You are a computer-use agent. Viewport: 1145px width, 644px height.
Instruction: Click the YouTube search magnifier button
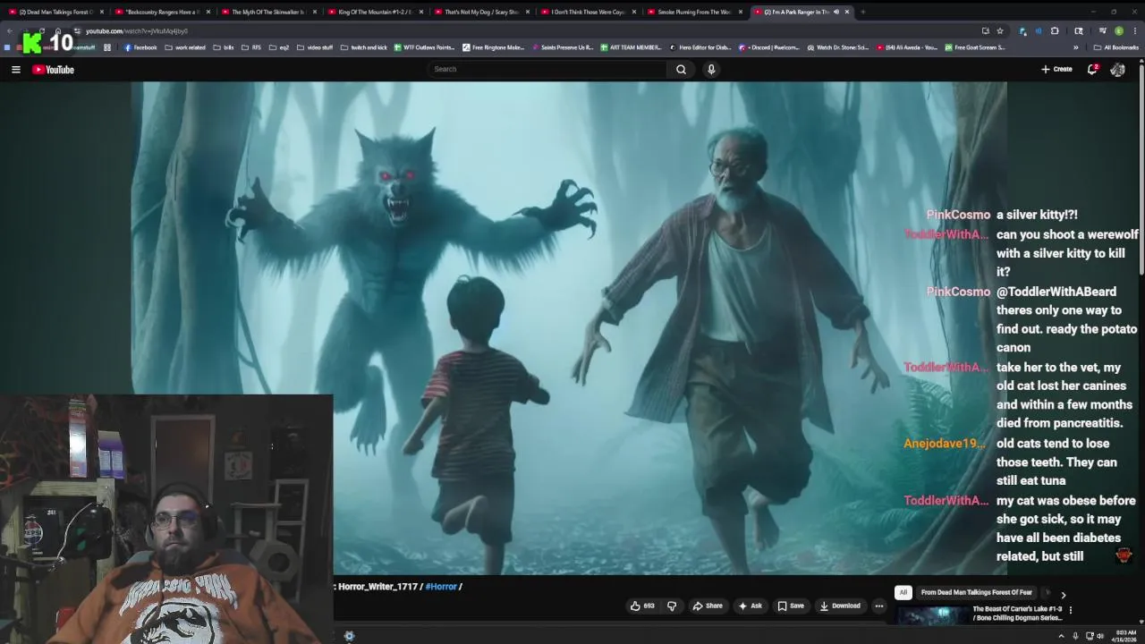pyautogui.click(x=681, y=69)
